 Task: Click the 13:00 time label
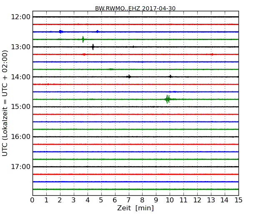click(x=20, y=47)
